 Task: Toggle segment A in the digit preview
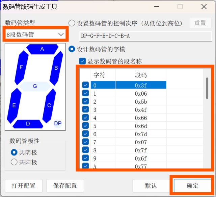[x=42, y=49]
